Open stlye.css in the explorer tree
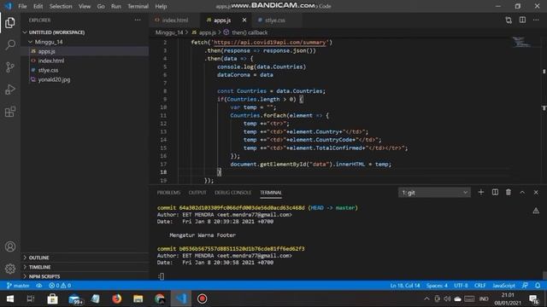This screenshot has width=547, height=307. pyautogui.click(x=48, y=70)
